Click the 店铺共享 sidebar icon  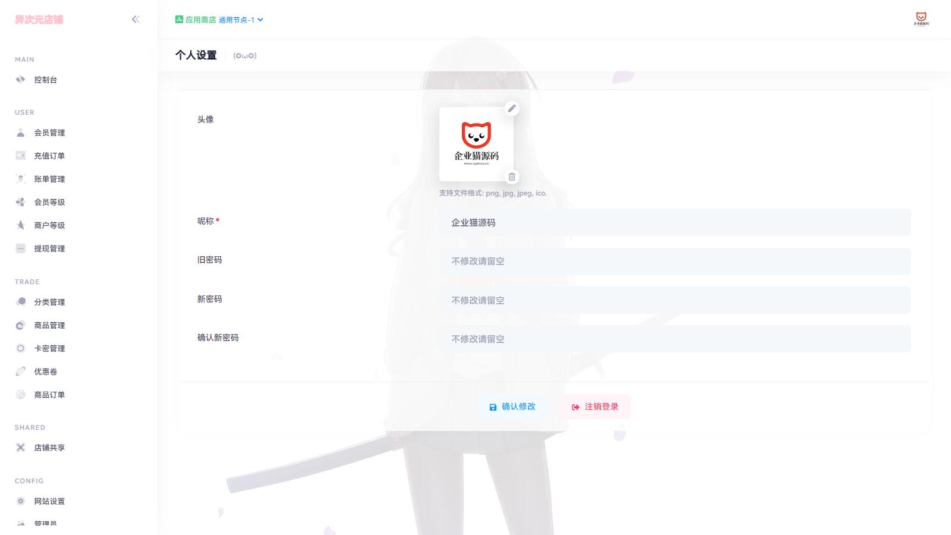[x=21, y=448]
